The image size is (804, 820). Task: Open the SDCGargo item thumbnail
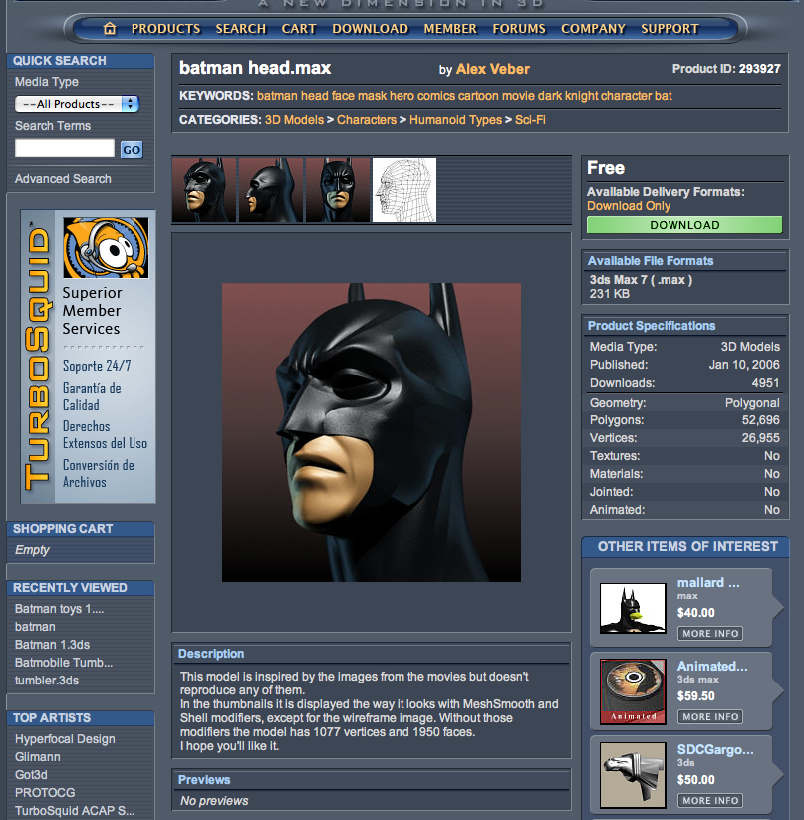pos(633,775)
